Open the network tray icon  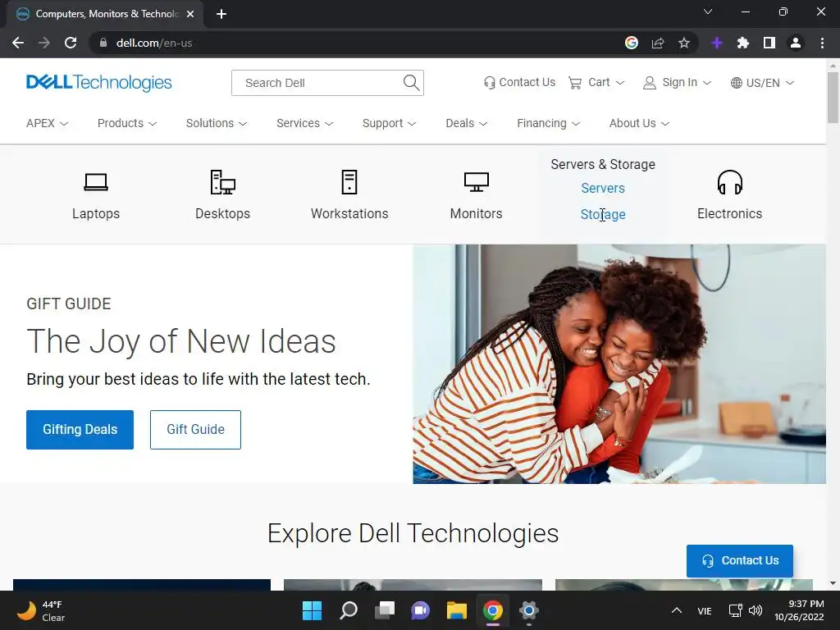[x=735, y=610]
